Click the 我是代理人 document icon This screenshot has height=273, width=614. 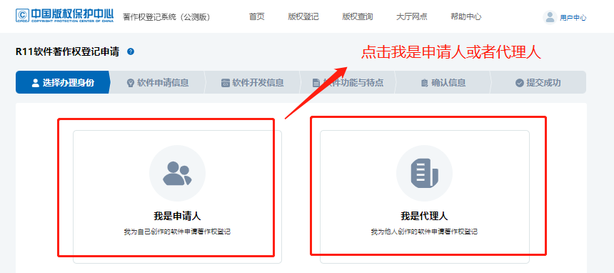point(425,173)
